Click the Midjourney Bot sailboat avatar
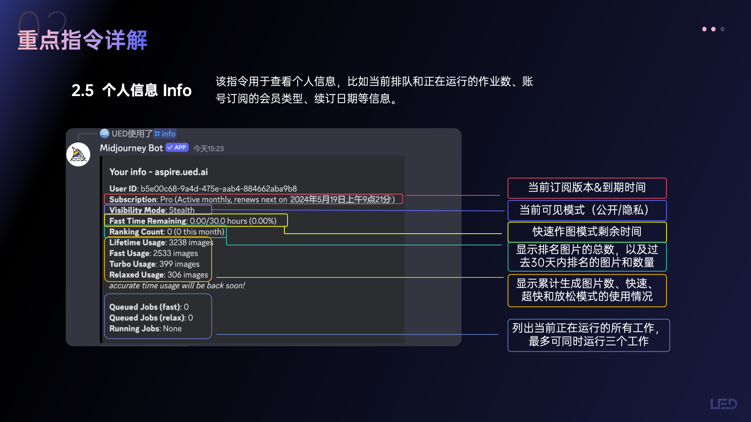Screen dimensions: 751x422 pos(78,154)
